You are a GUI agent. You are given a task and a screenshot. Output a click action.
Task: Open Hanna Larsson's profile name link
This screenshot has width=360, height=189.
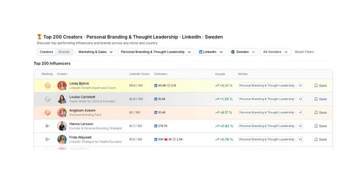(x=81, y=124)
